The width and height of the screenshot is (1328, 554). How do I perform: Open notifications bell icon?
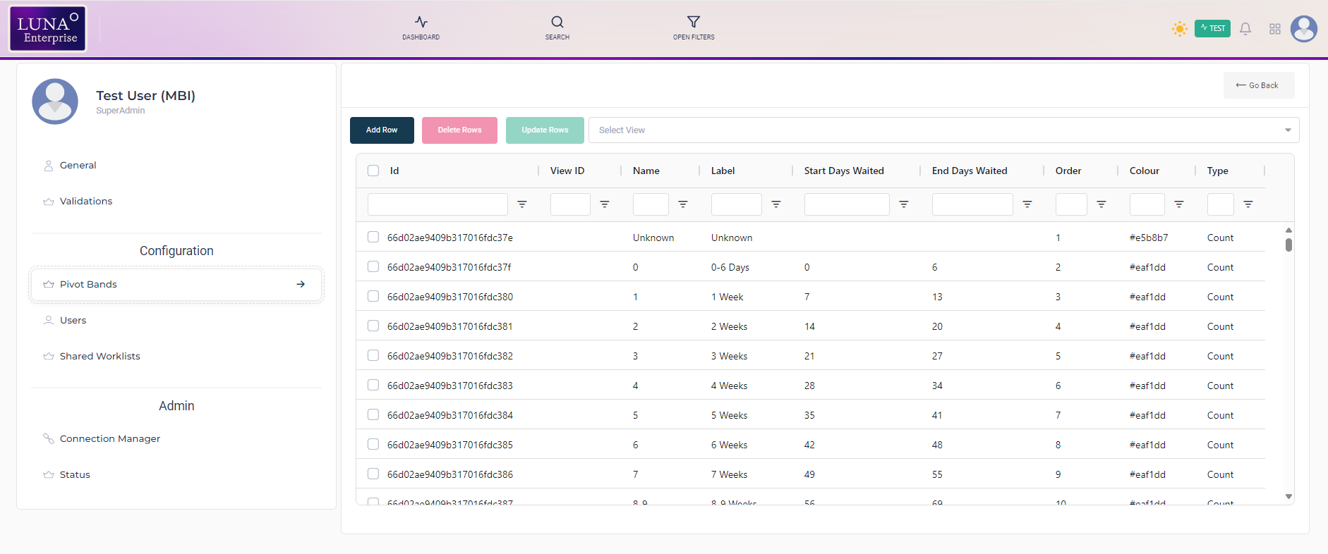pyautogui.click(x=1245, y=29)
